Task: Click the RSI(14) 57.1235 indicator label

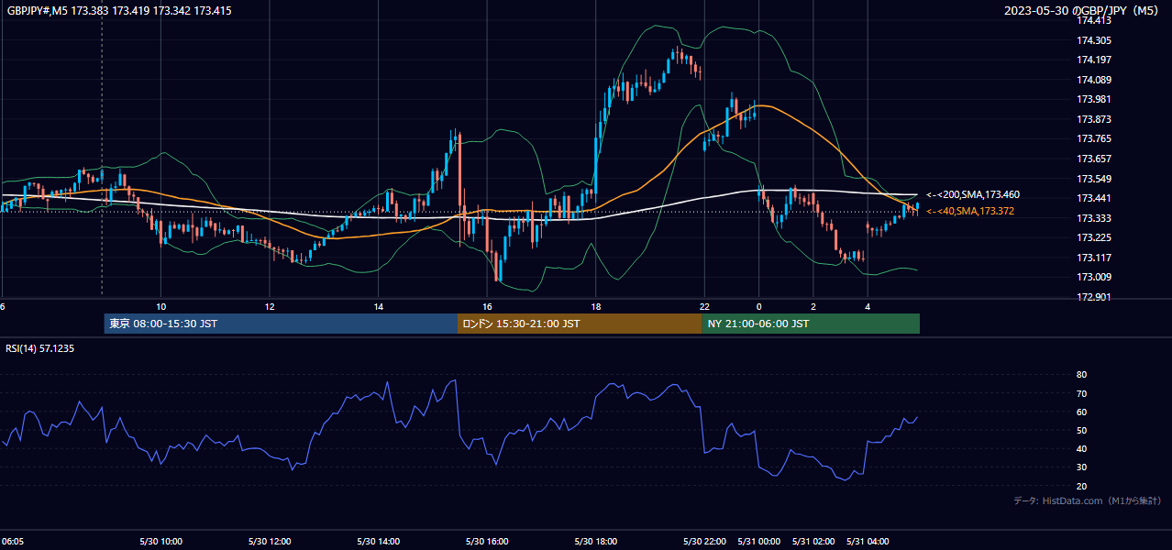Action: [40, 348]
